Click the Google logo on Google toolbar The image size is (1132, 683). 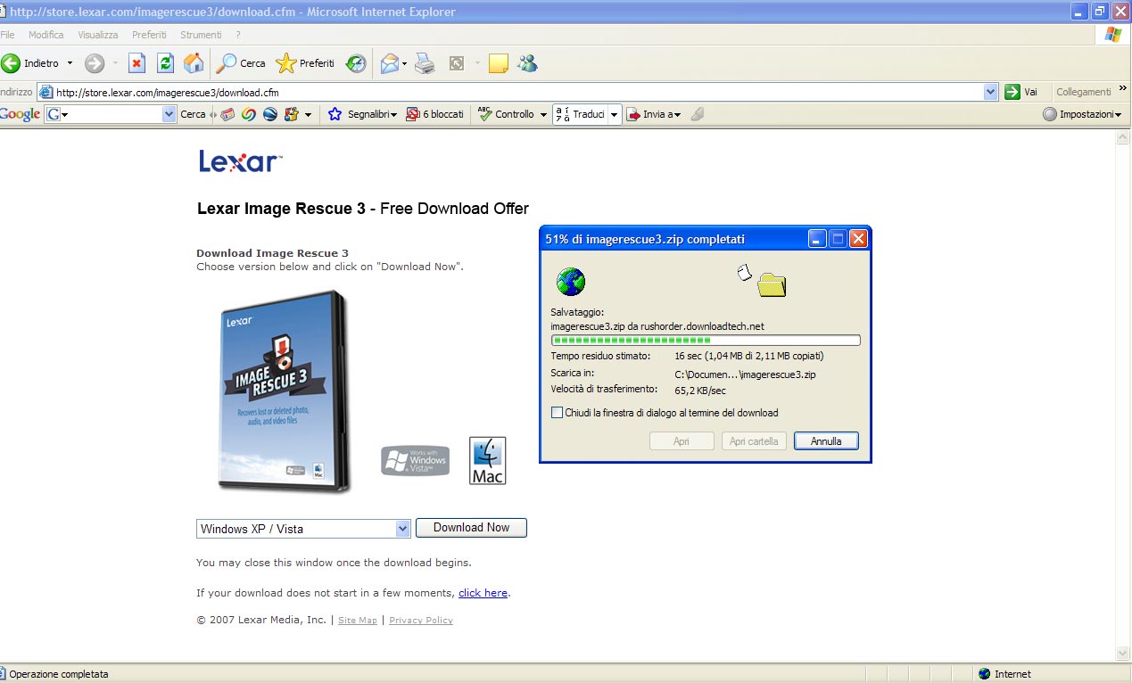20,114
